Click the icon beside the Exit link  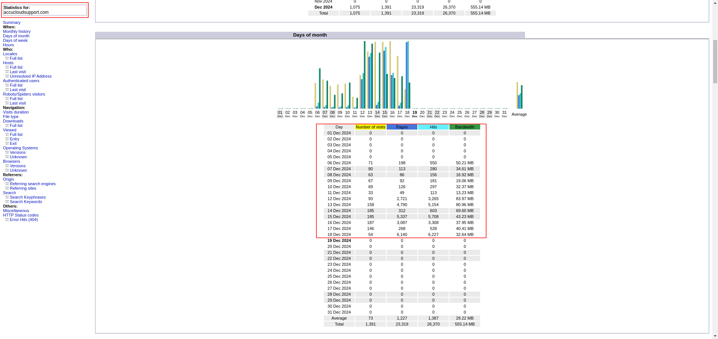(7, 143)
